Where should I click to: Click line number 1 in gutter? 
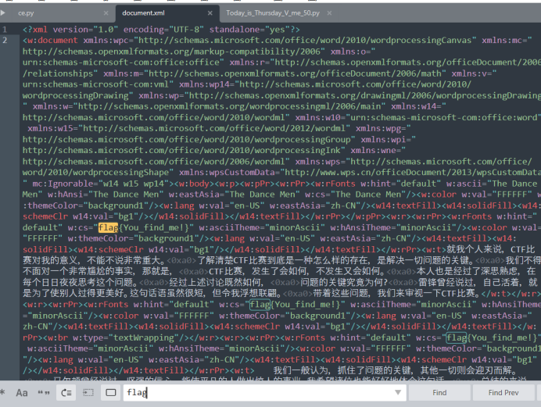tap(5, 30)
